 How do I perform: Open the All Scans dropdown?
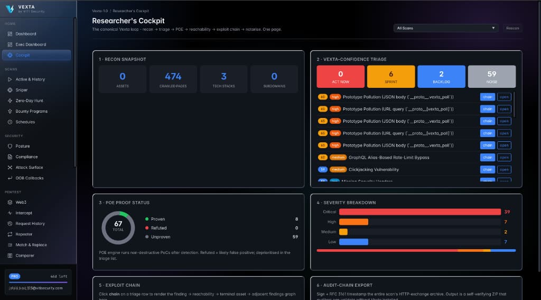(x=446, y=28)
